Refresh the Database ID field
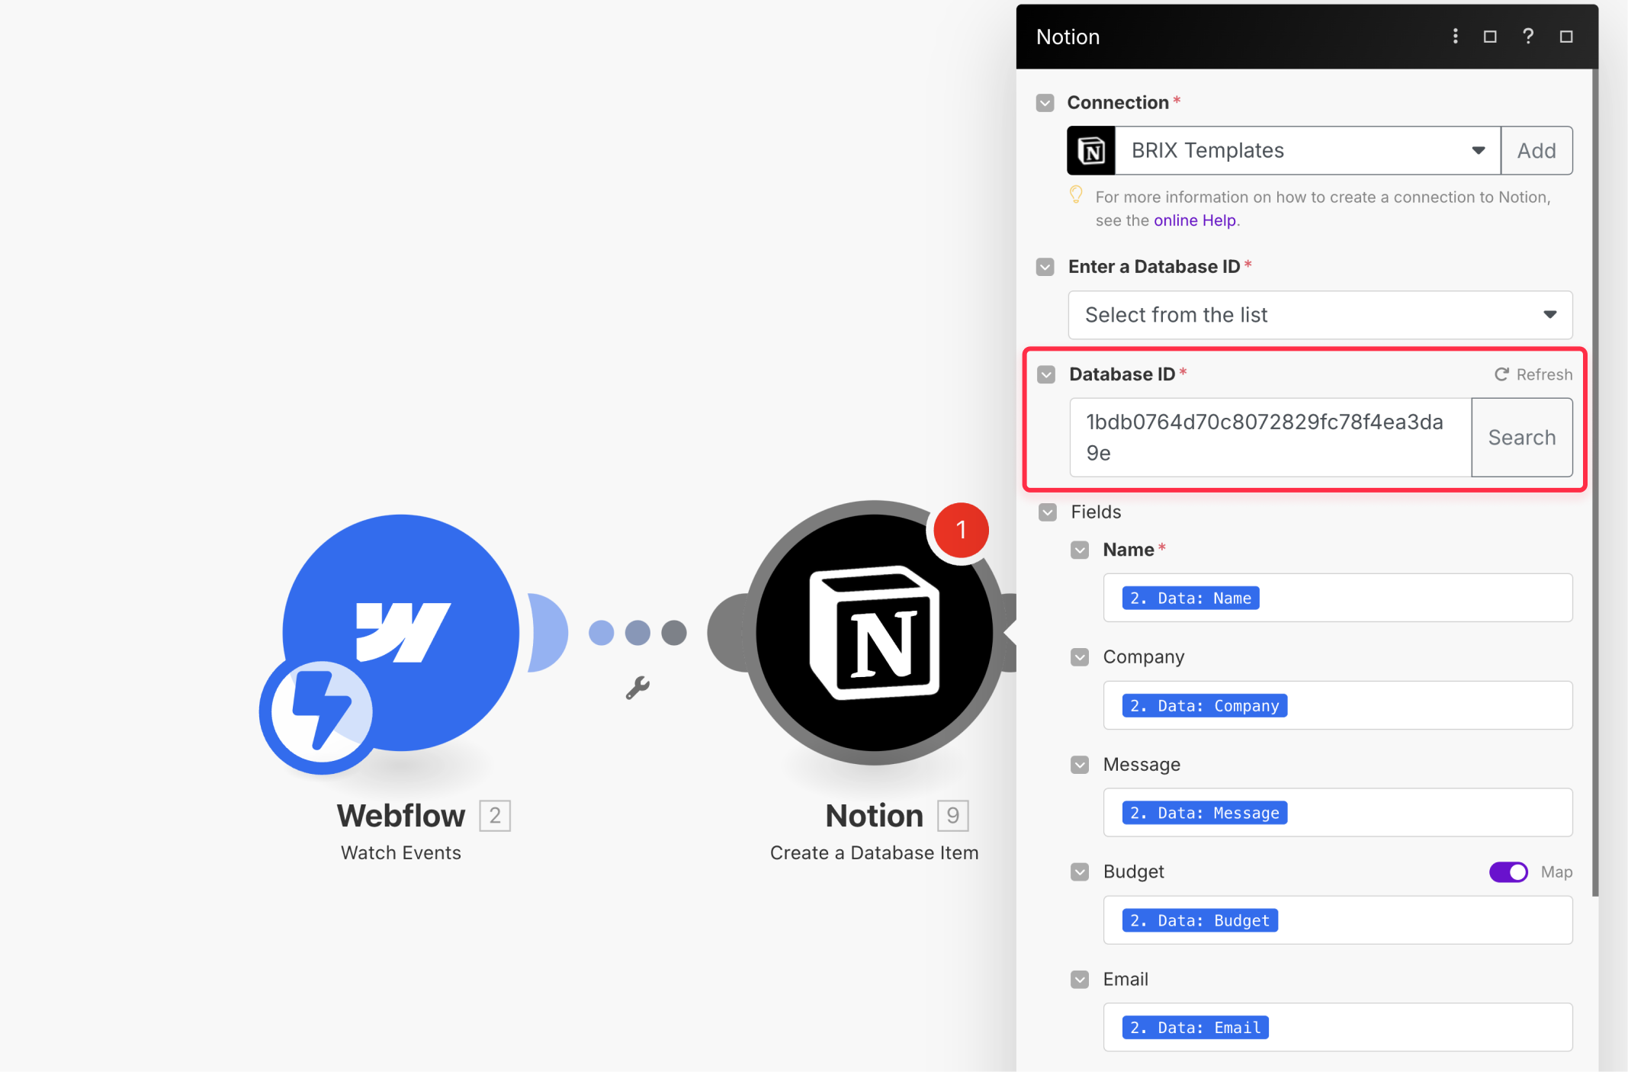This screenshot has height=1072, width=1628. pyautogui.click(x=1533, y=374)
